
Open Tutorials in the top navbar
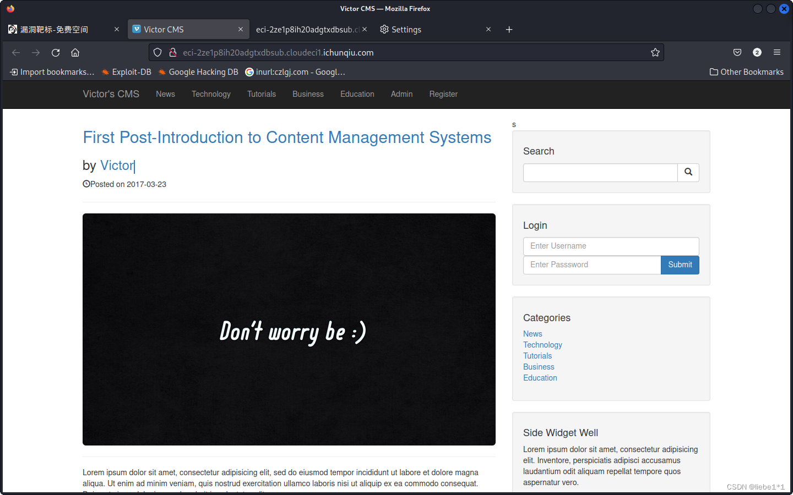click(262, 94)
